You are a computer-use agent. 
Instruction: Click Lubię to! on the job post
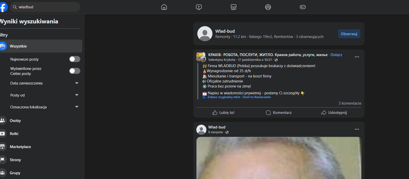point(224,113)
